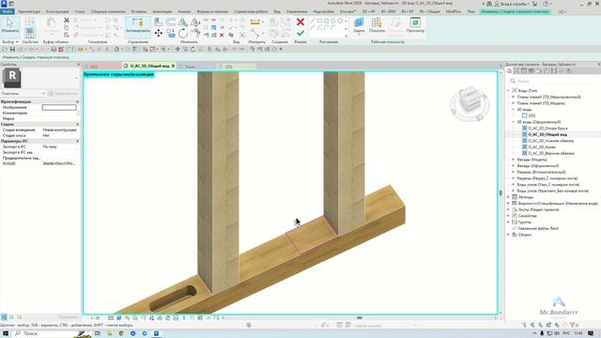Click the ViewCube navigation widget
Image resolution: width=601 pixels, height=338 pixels.
coord(470,102)
